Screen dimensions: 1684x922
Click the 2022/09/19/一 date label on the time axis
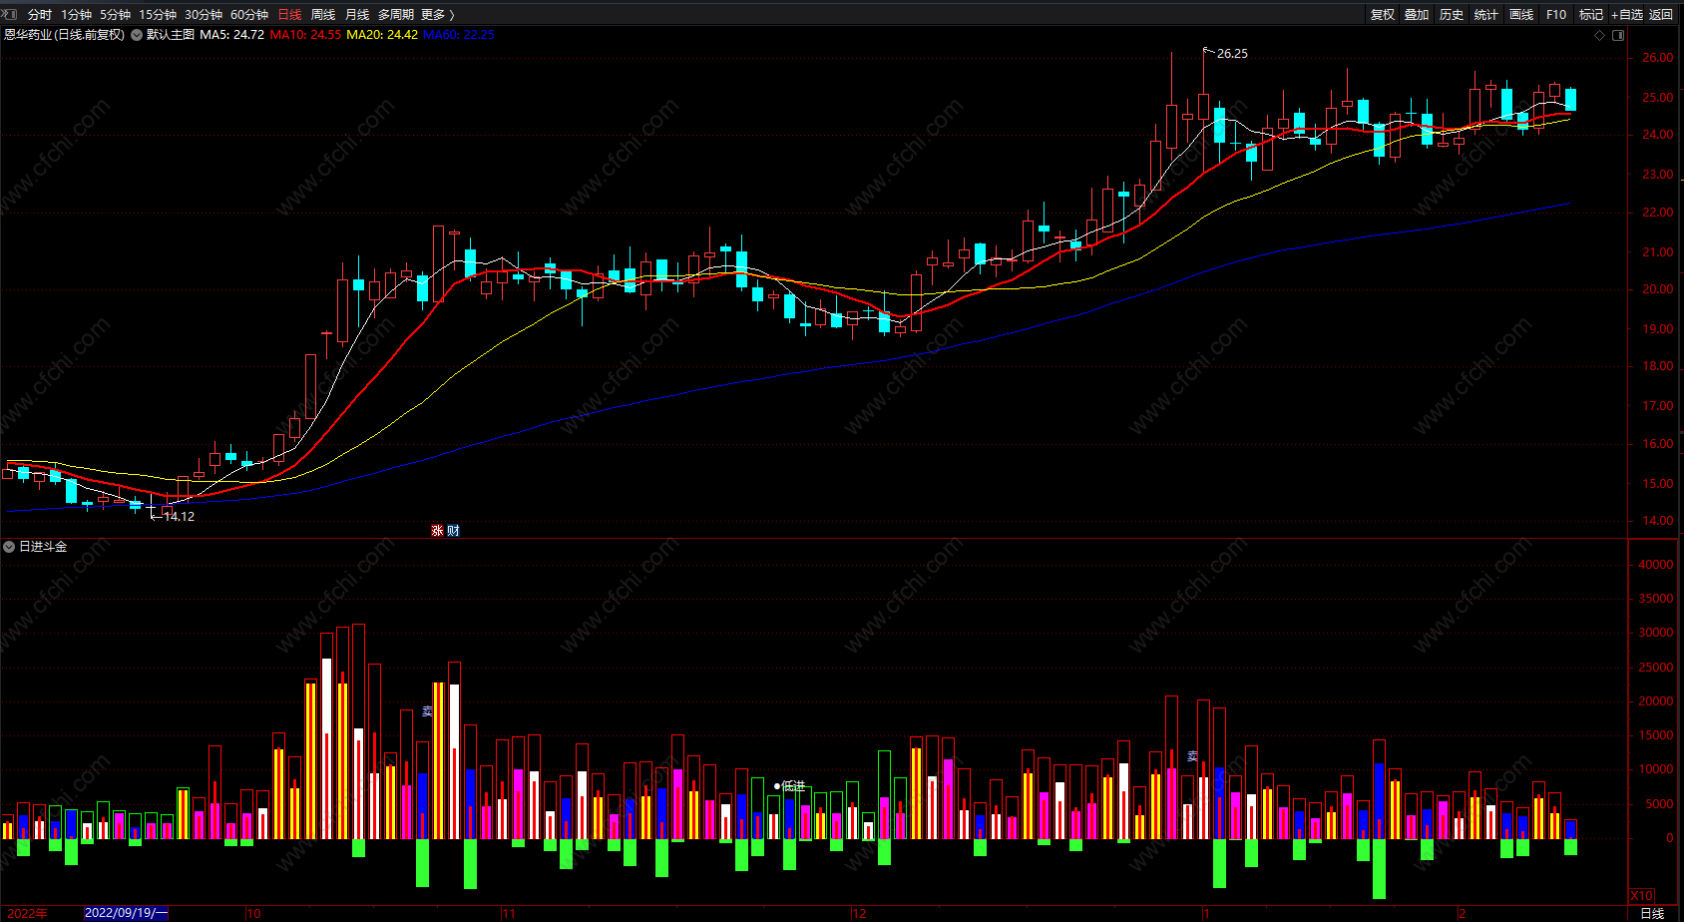[x=127, y=913]
